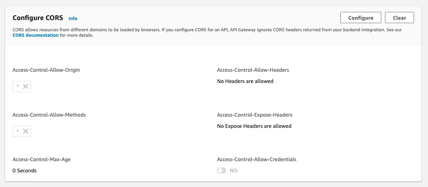Click the No Headers are allowed text
Viewport: 428px width, 187px height.
click(245, 81)
